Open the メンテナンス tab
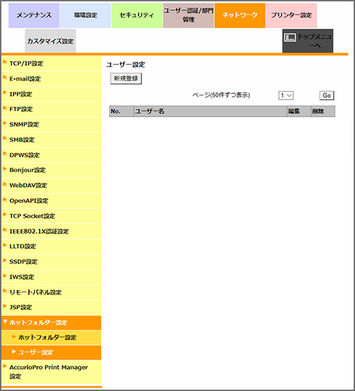The height and width of the screenshot is (391, 355). pyautogui.click(x=34, y=16)
